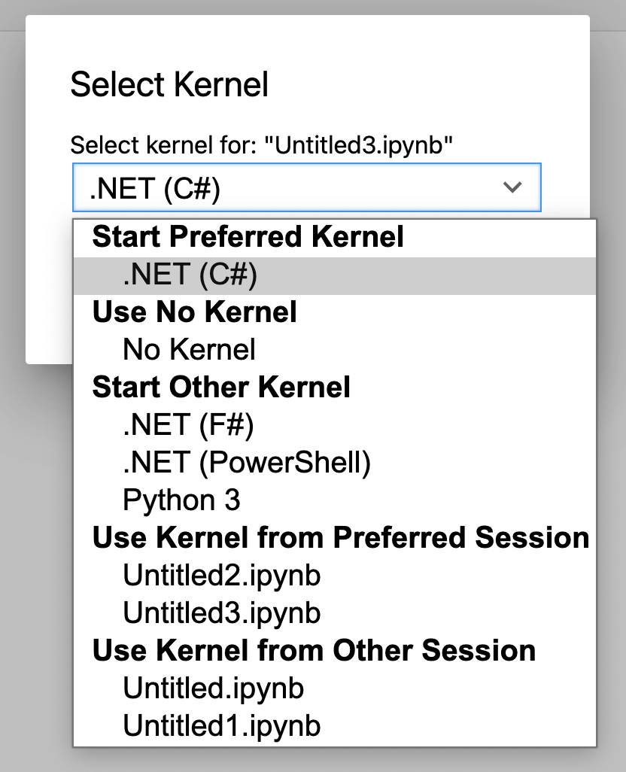626x772 pixels.
Task: Click the Use Kernel from Preferred Session header
Action: coord(340,538)
